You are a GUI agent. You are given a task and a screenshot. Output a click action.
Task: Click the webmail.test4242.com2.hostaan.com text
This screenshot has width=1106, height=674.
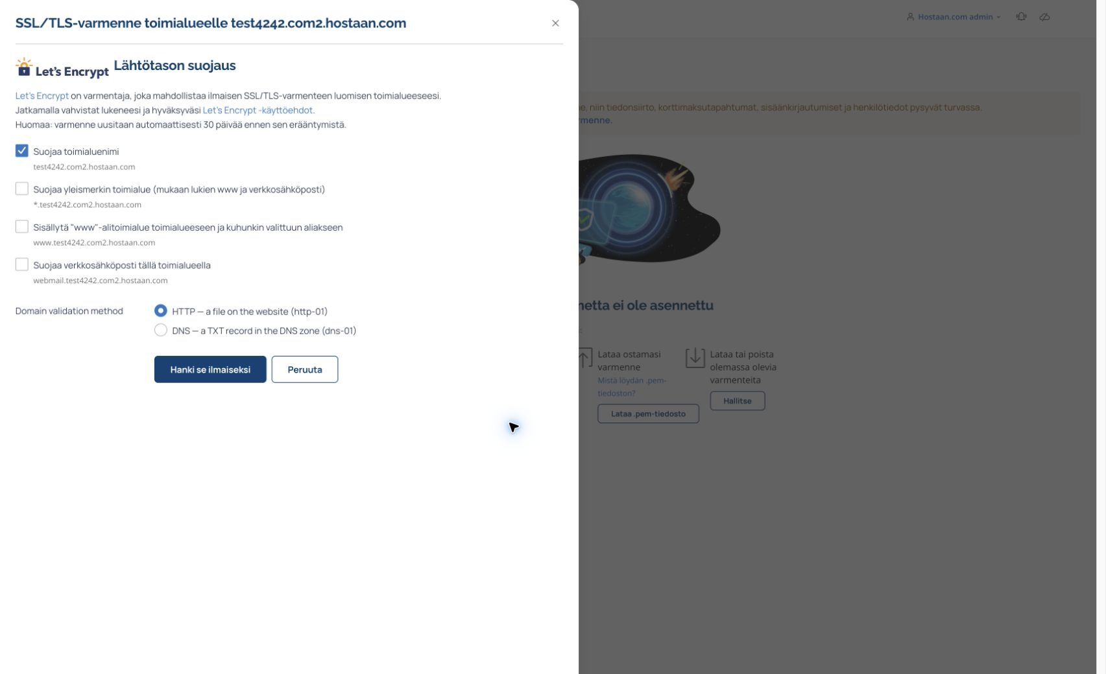(101, 281)
